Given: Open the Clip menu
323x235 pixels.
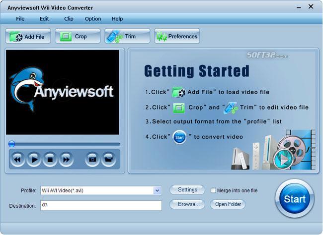Looking at the screenshot, I should pos(69,19).
